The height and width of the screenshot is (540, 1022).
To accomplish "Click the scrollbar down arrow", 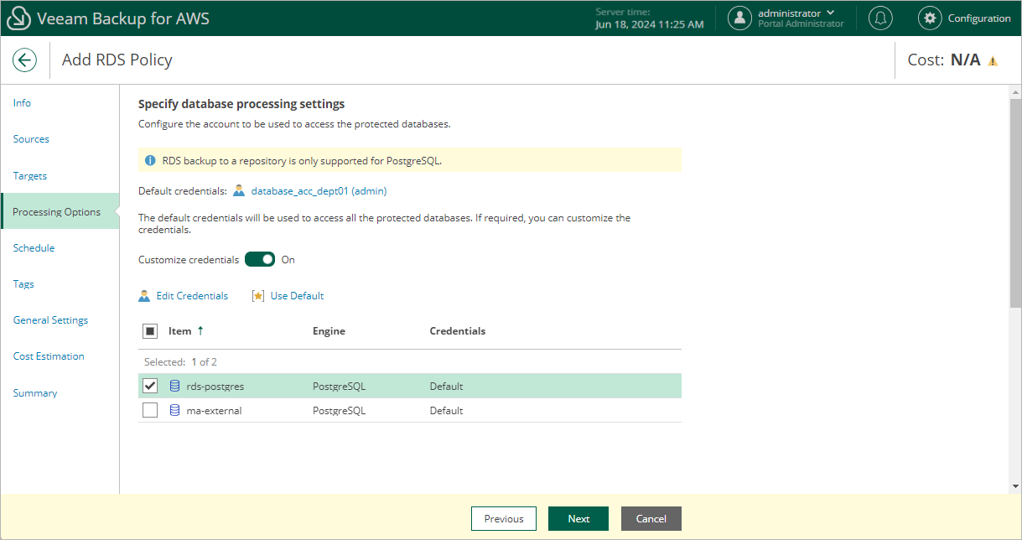I will tap(1015, 486).
